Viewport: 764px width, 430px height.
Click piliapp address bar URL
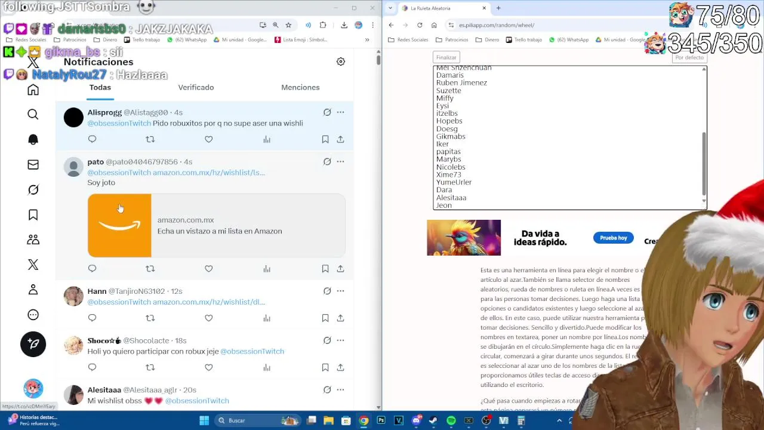pyautogui.click(x=497, y=25)
